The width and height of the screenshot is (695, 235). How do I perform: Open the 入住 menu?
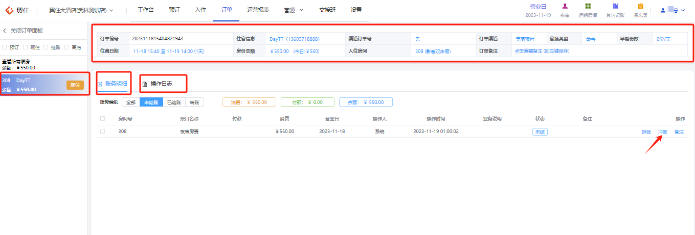(200, 10)
